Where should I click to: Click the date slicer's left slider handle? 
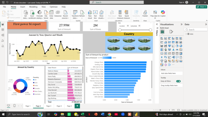pyautogui.click(x=120, y=30)
